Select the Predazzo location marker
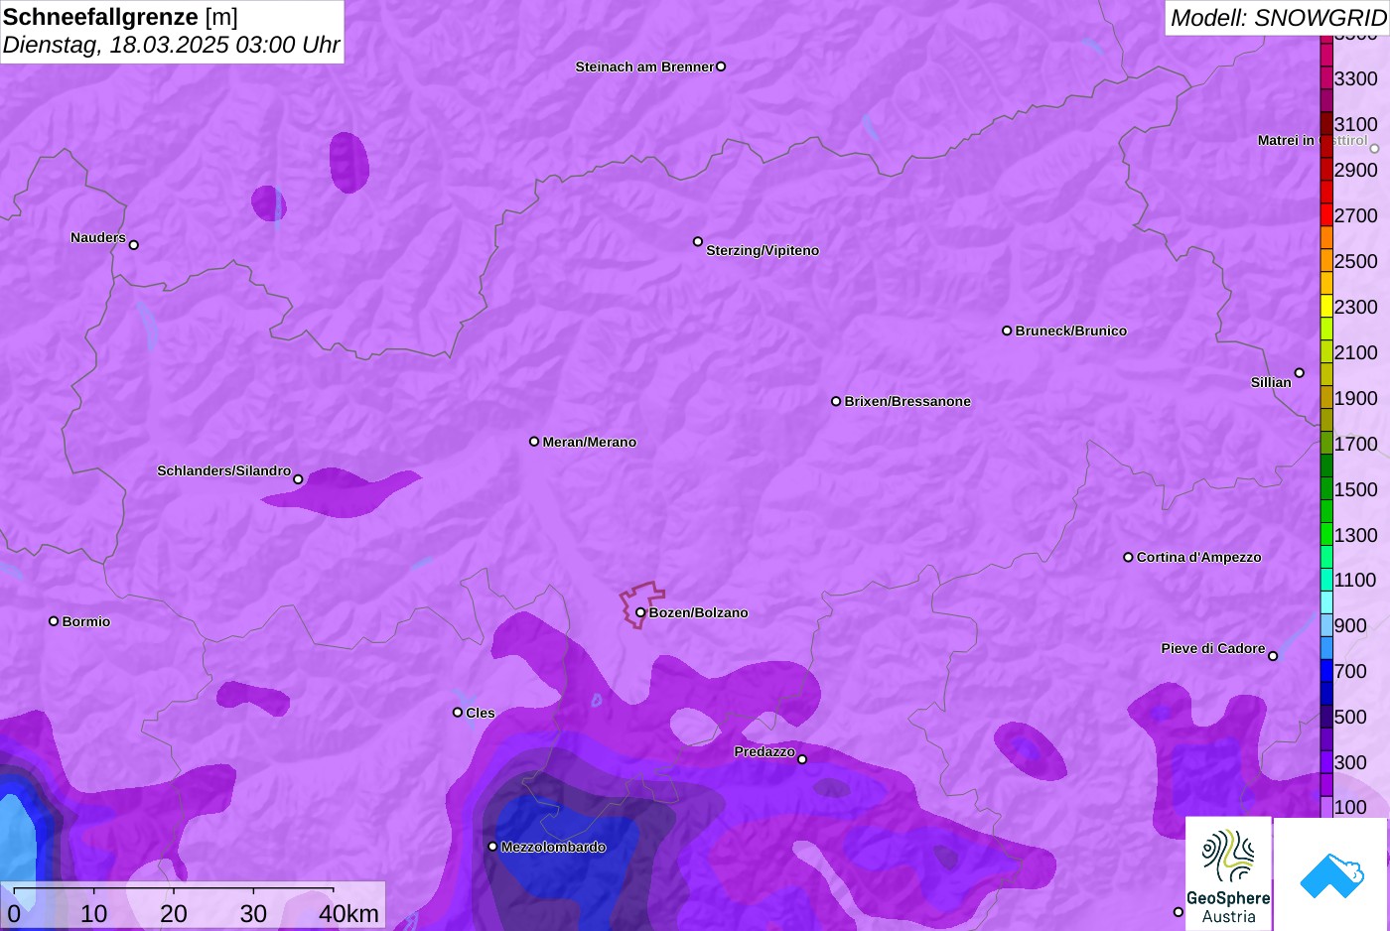1390x931 pixels. coord(802,759)
